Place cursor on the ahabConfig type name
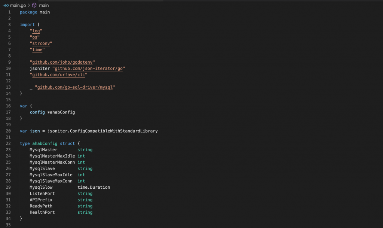The width and height of the screenshot is (383, 228). tap(45, 143)
